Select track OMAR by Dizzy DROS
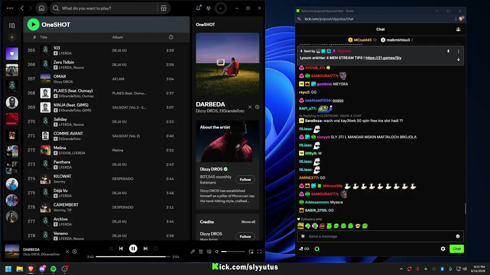 [x=106, y=79]
